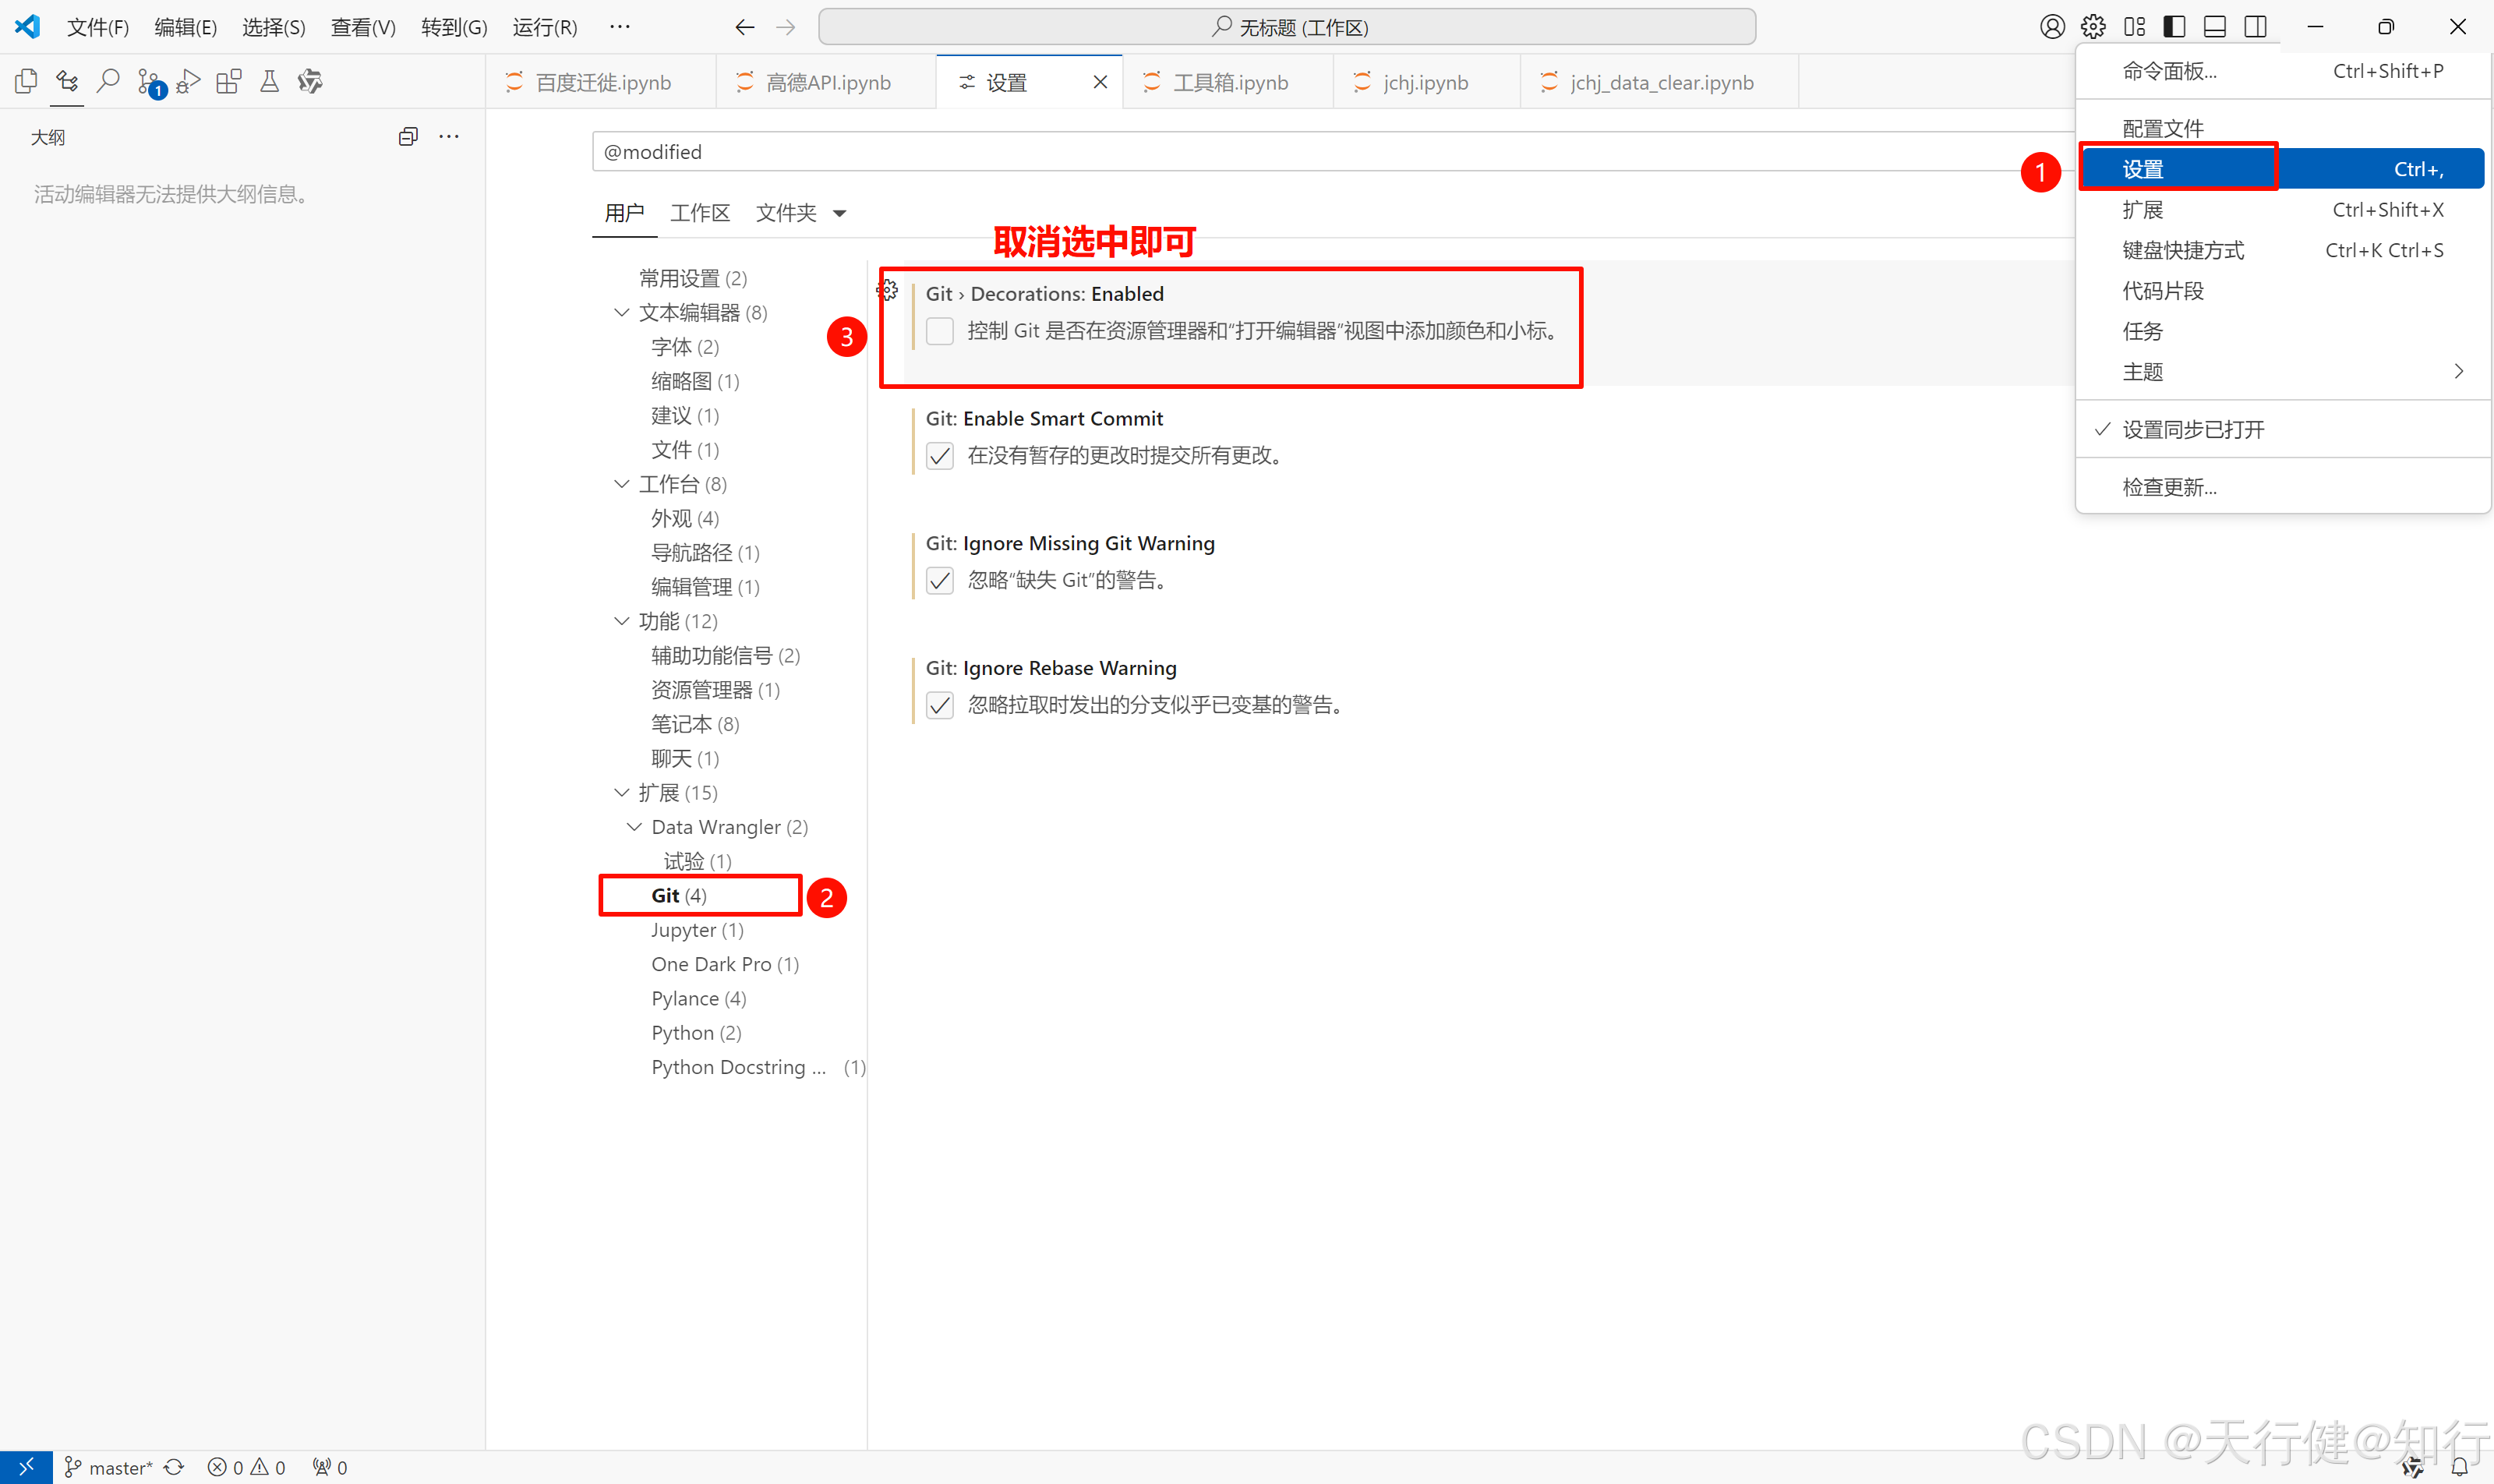The width and height of the screenshot is (2494, 1484).
Task: Click the notifications bell in status bar
Action: pyautogui.click(x=2459, y=1467)
